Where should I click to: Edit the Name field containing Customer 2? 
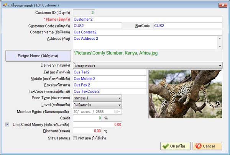pos(148,20)
